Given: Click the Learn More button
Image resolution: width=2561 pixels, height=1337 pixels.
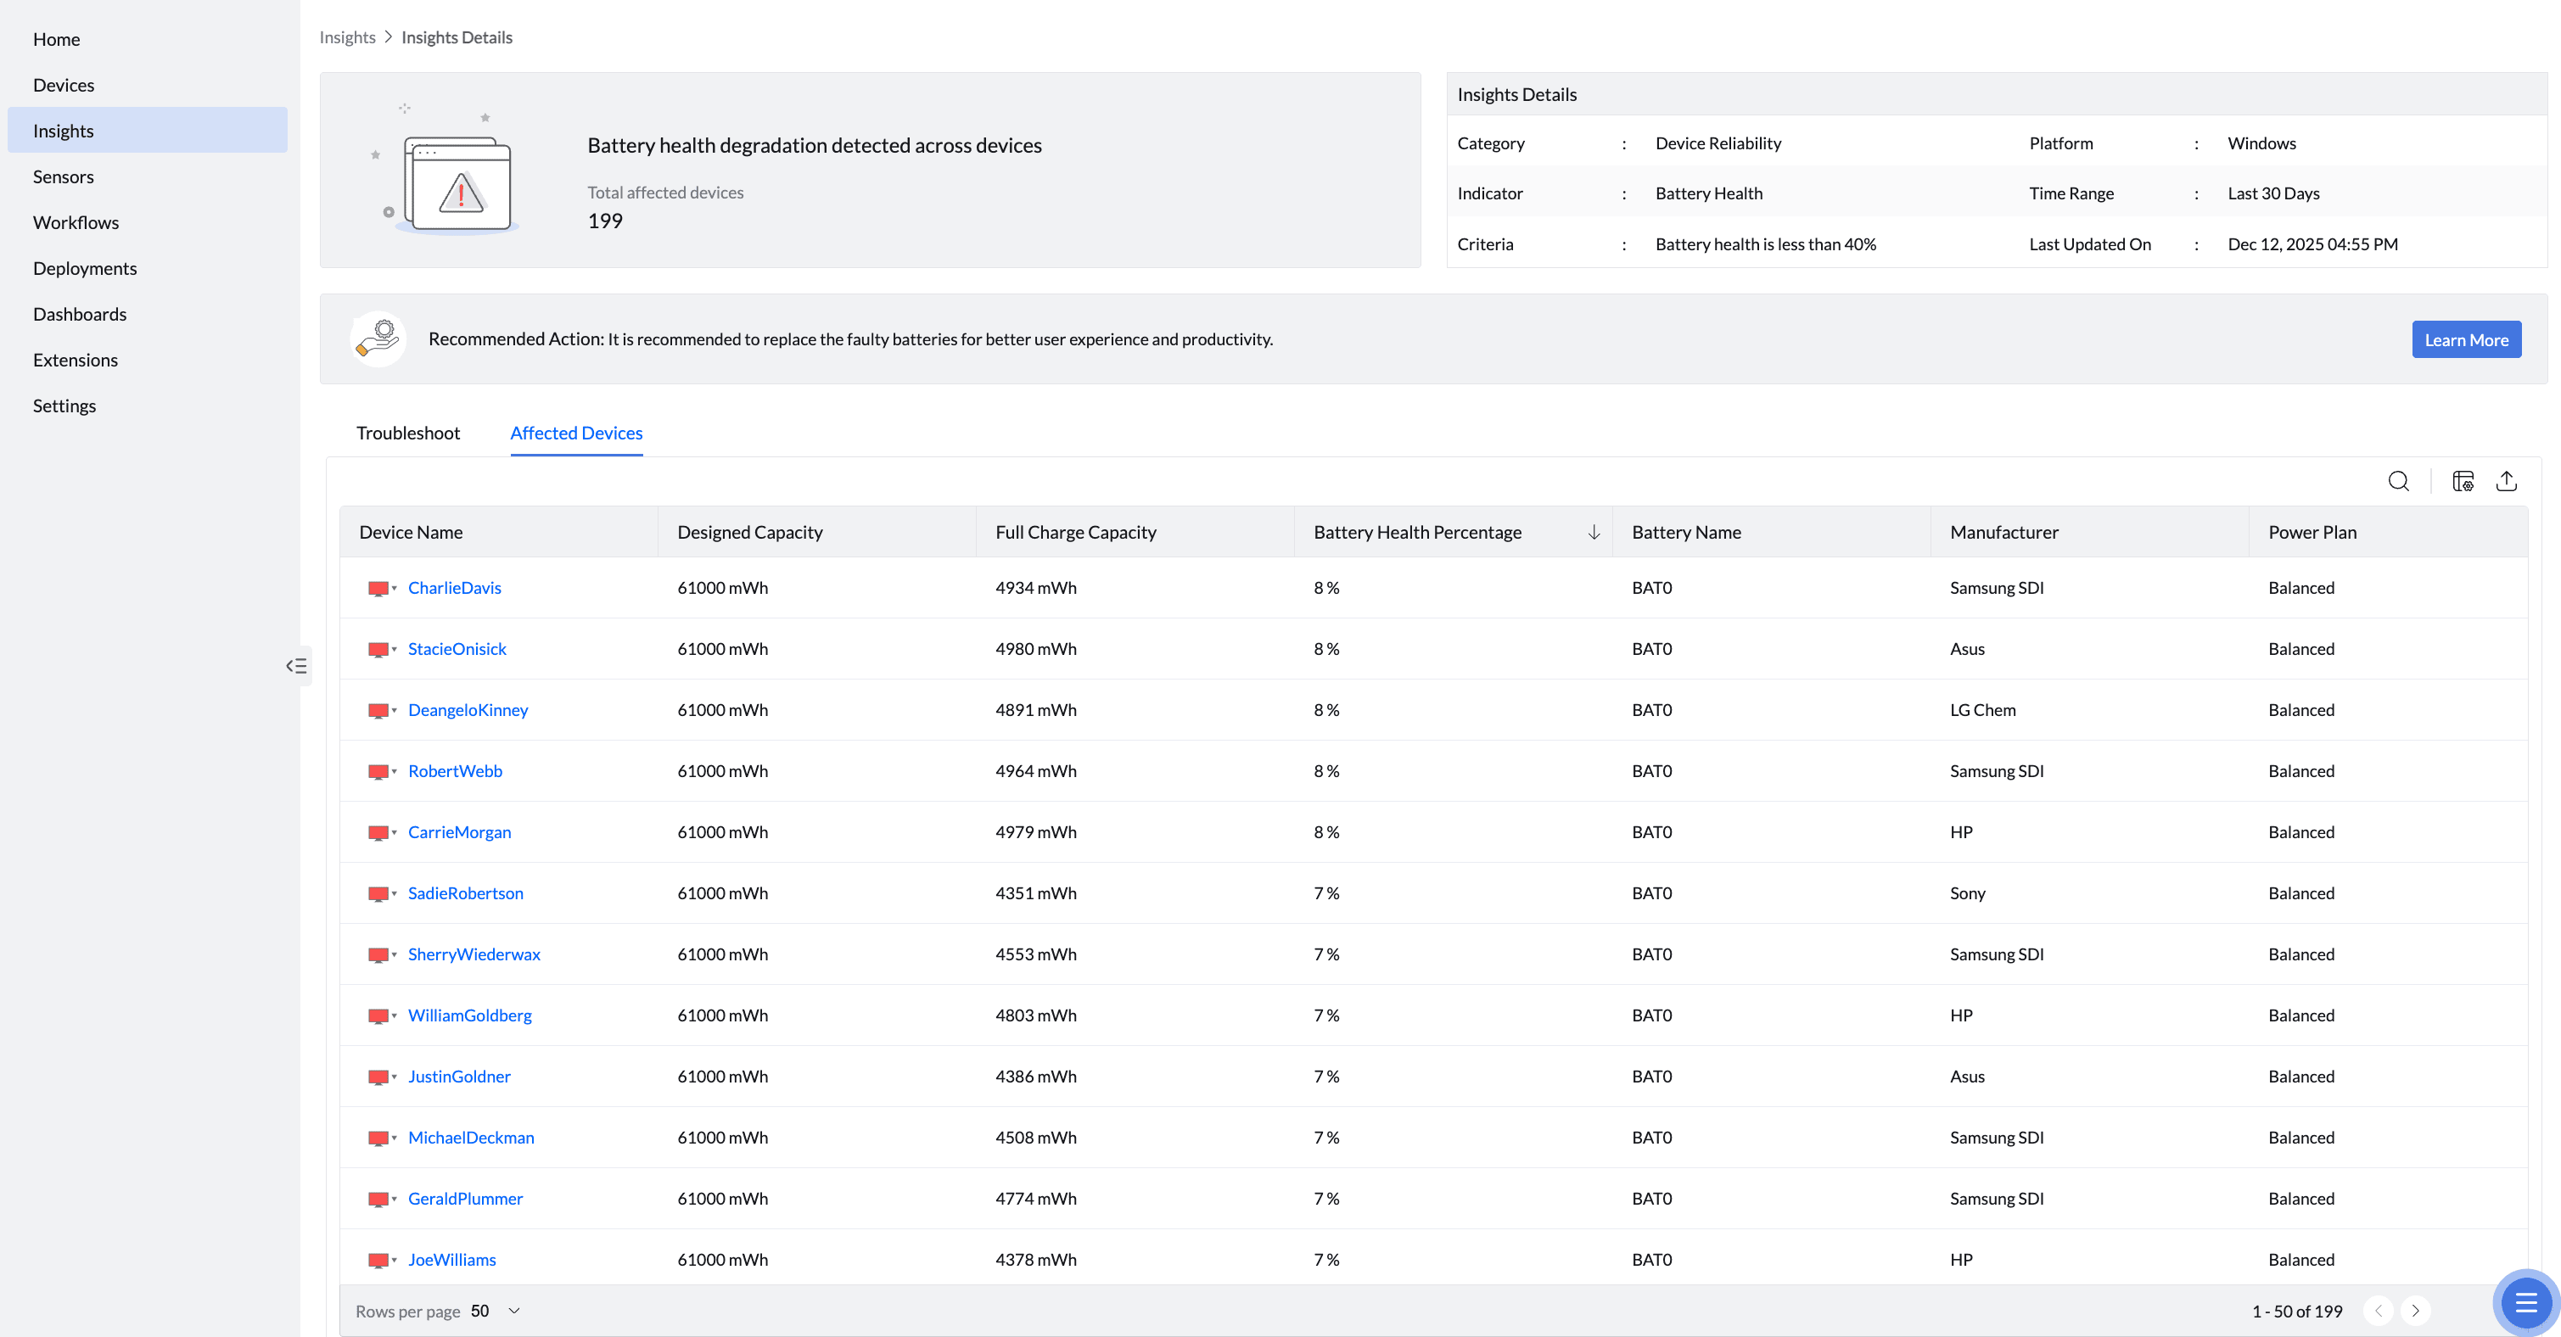Looking at the screenshot, I should click(x=2466, y=339).
